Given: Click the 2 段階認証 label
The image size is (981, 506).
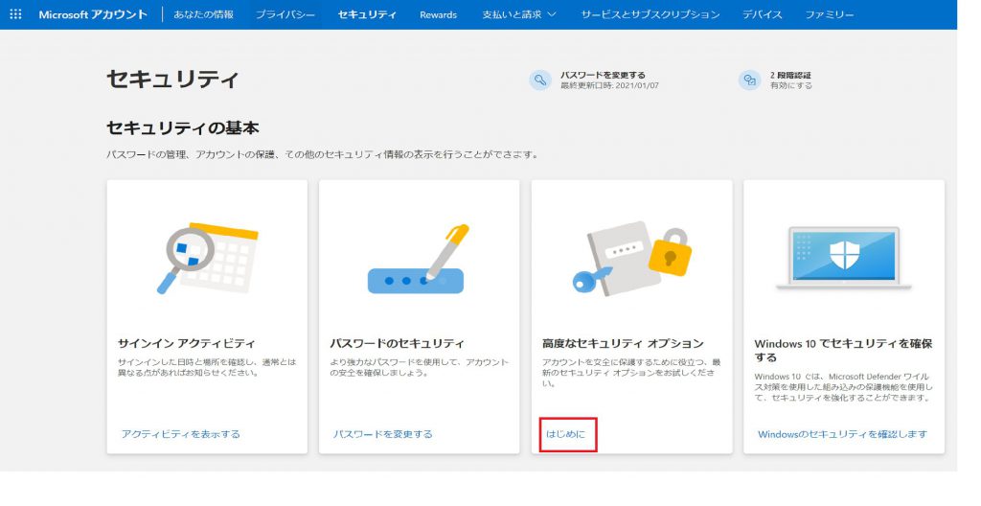Looking at the screenshot, I should (790, 75).
